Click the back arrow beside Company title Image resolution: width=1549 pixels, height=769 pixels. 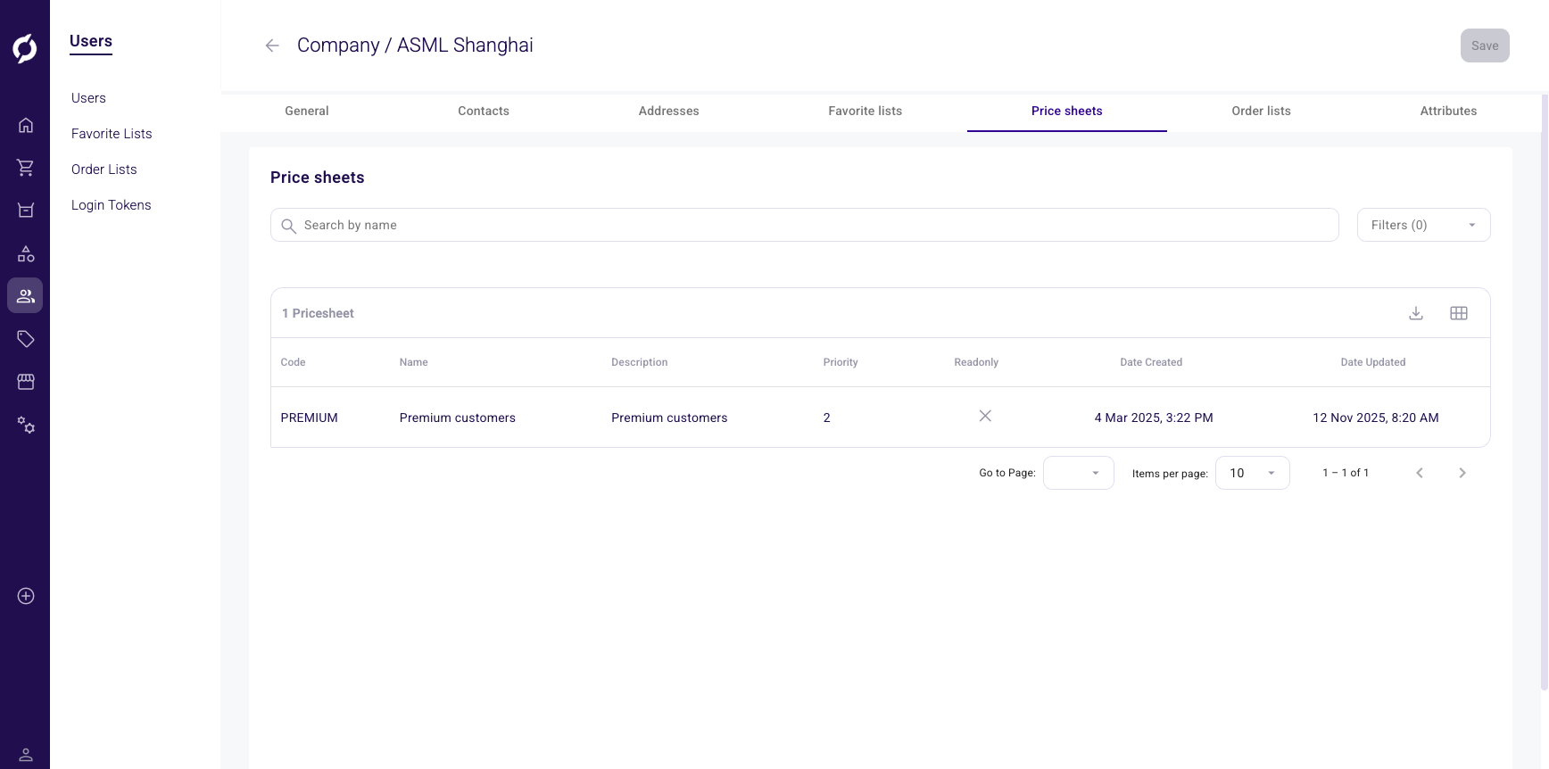(x=272, y=45)
